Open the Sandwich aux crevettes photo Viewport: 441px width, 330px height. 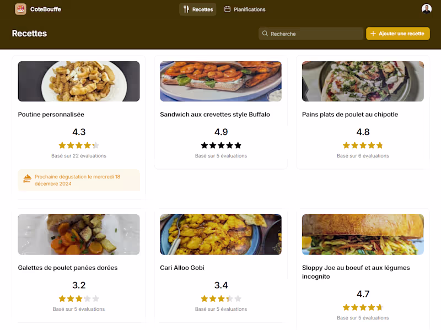pyautogui.click(x=220, y=82)
